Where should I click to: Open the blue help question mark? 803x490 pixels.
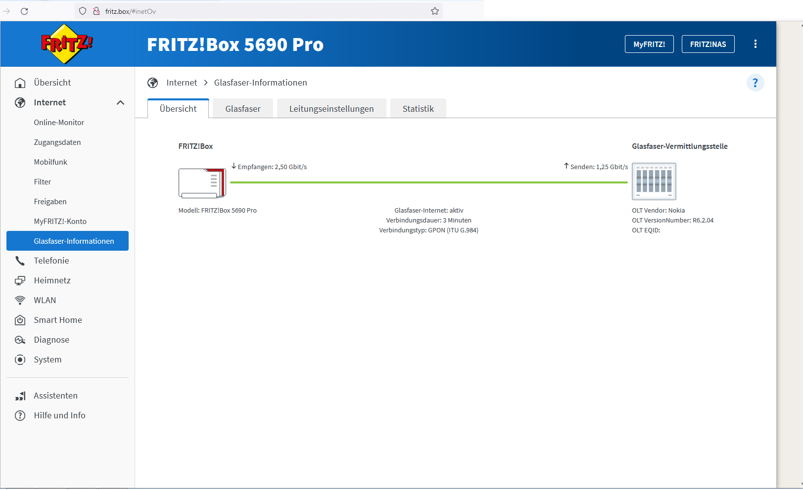click(x=755, y=83)
